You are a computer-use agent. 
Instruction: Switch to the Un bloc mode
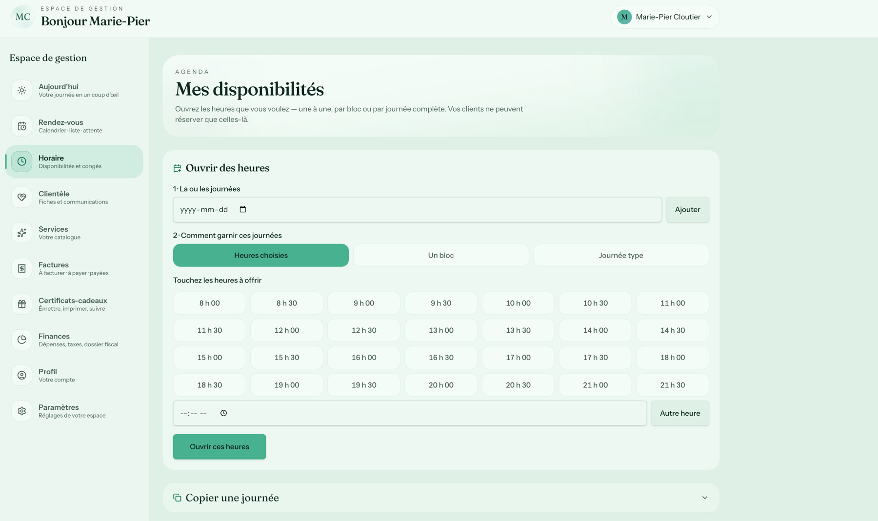(x=441, y=255)
